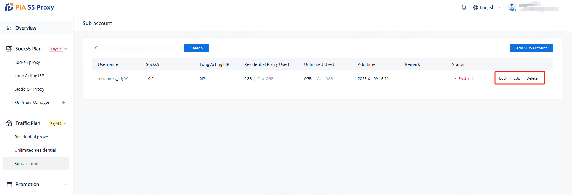Click the globe language icon
Image resolution: width=572 pixels, height=195 pixels.
click(x=476, y=7)
